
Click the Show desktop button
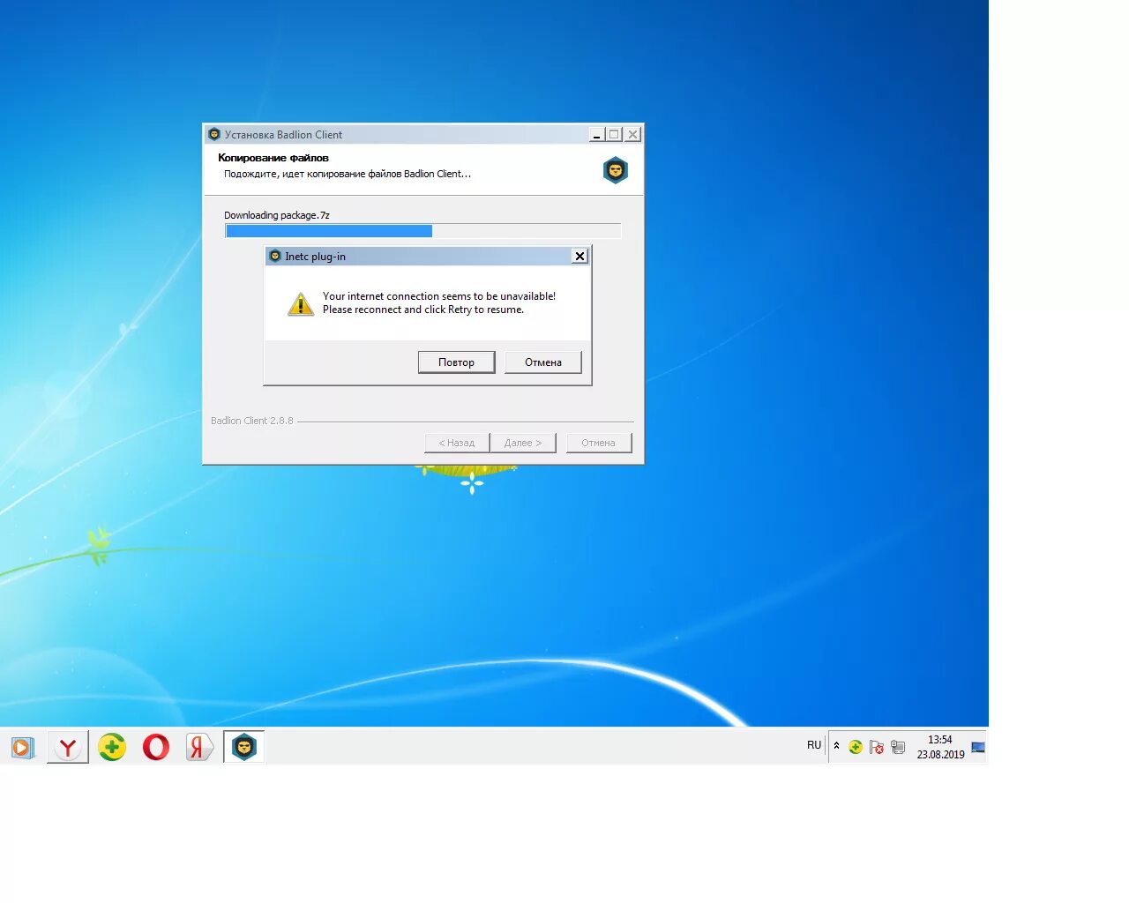pos(978,748)
